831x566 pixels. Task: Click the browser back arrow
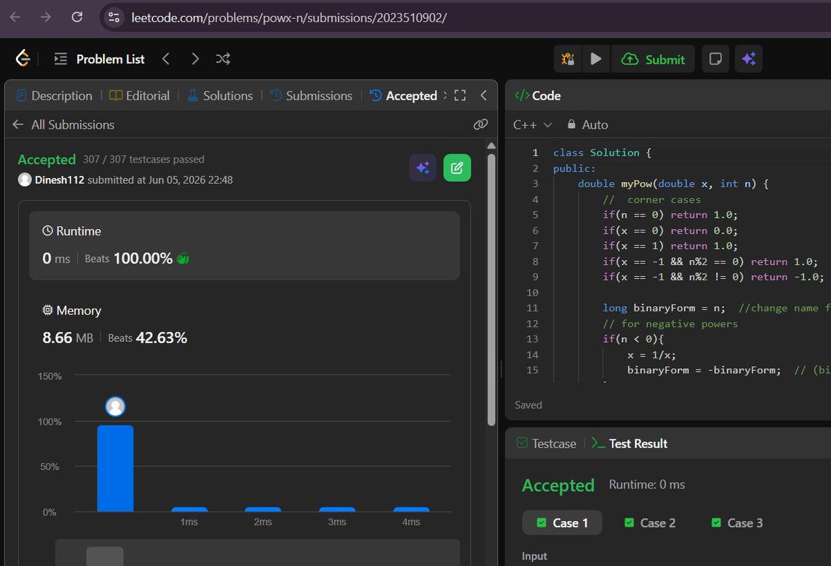pos(15,17)
